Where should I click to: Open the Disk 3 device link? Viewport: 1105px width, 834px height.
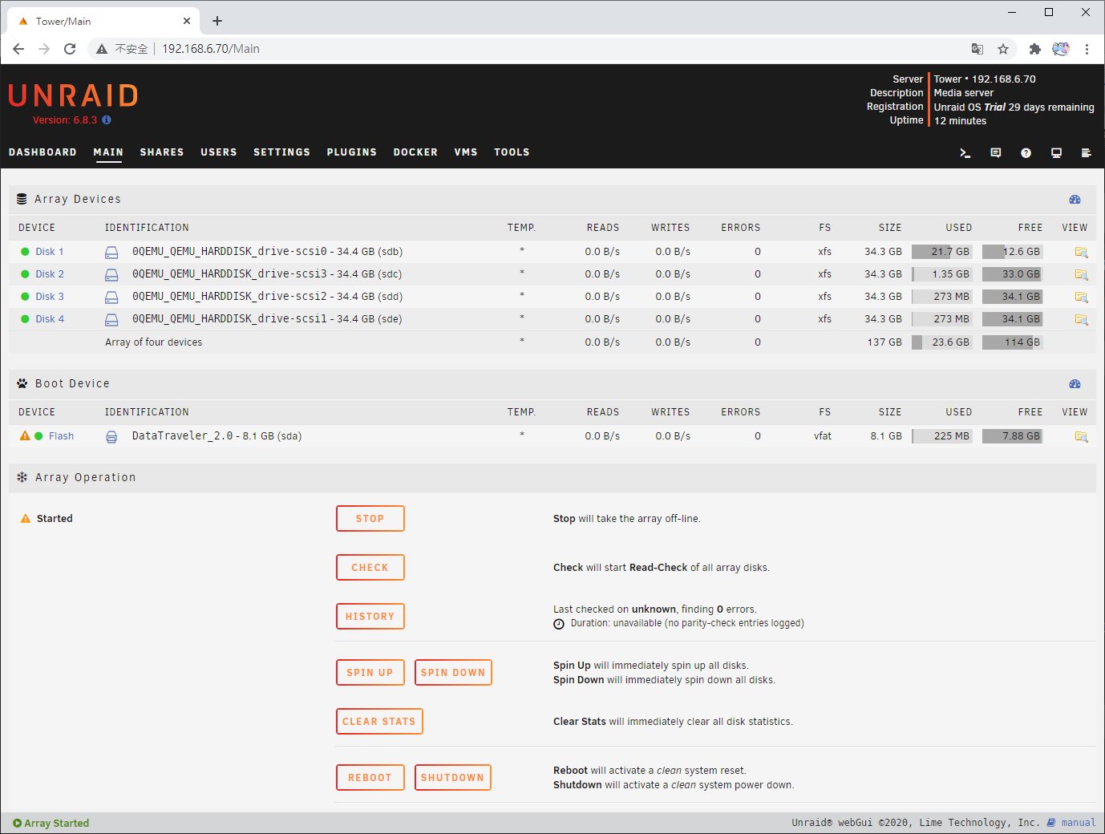point(49,297)
